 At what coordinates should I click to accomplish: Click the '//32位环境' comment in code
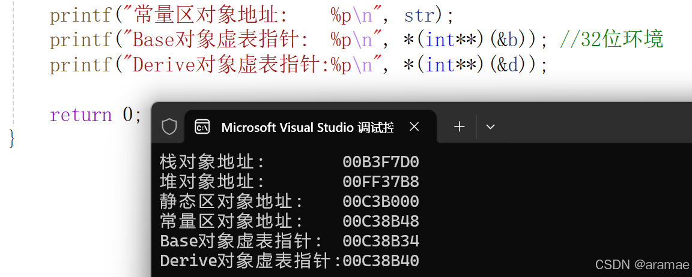612,40
